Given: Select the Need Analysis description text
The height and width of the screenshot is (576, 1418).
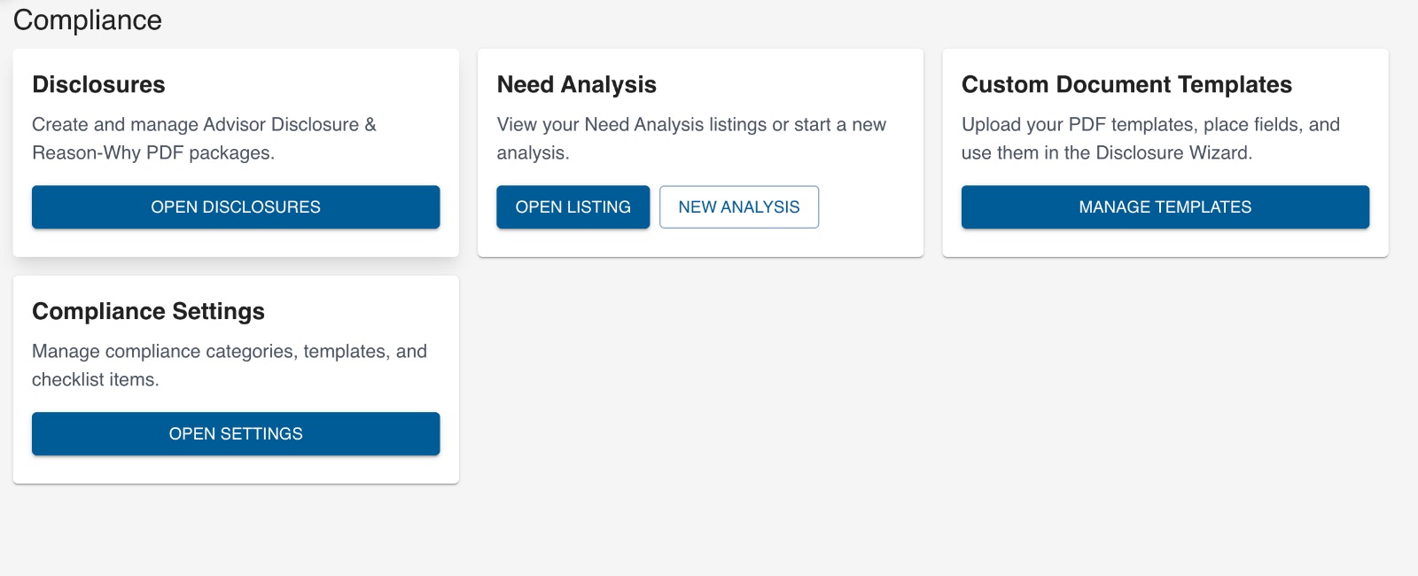Looking at the screenshot, I should (691, 138).
